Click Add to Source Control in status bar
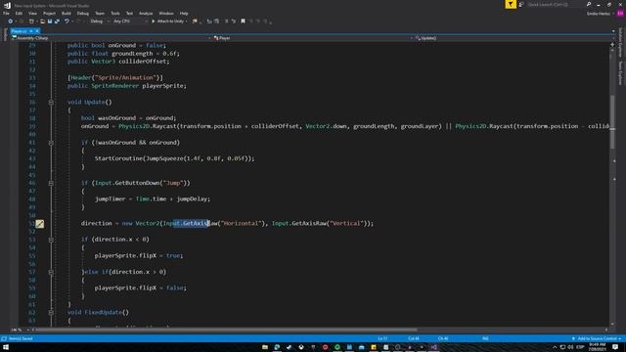Screen dimensions: 626x352 pos(597,339)
